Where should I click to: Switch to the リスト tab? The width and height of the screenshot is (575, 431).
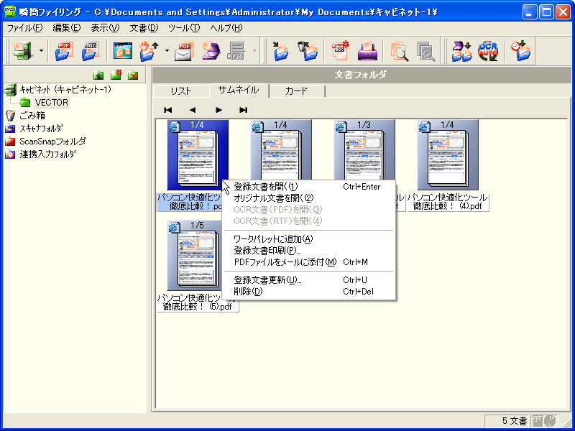pyautogui.click(x=180, y=91)
